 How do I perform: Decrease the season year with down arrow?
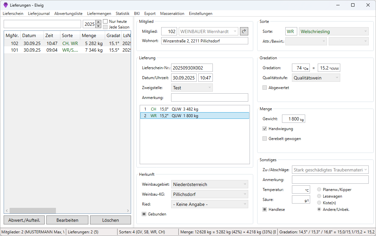[x=98, y=26]
